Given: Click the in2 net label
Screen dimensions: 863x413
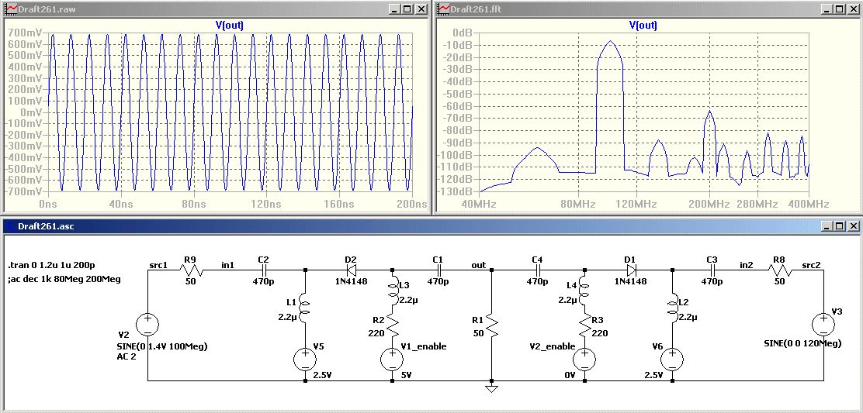Looking at the screenshot, I should [747, 265].
